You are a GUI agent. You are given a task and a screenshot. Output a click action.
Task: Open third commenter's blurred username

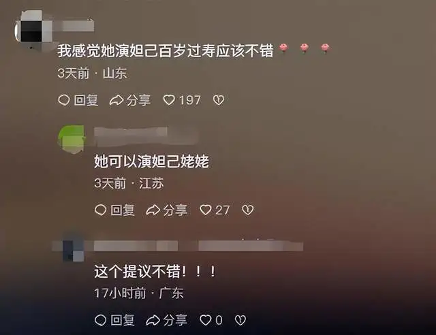pos(198,246)
